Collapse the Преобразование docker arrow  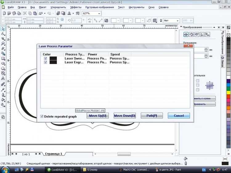coord(214,27)
